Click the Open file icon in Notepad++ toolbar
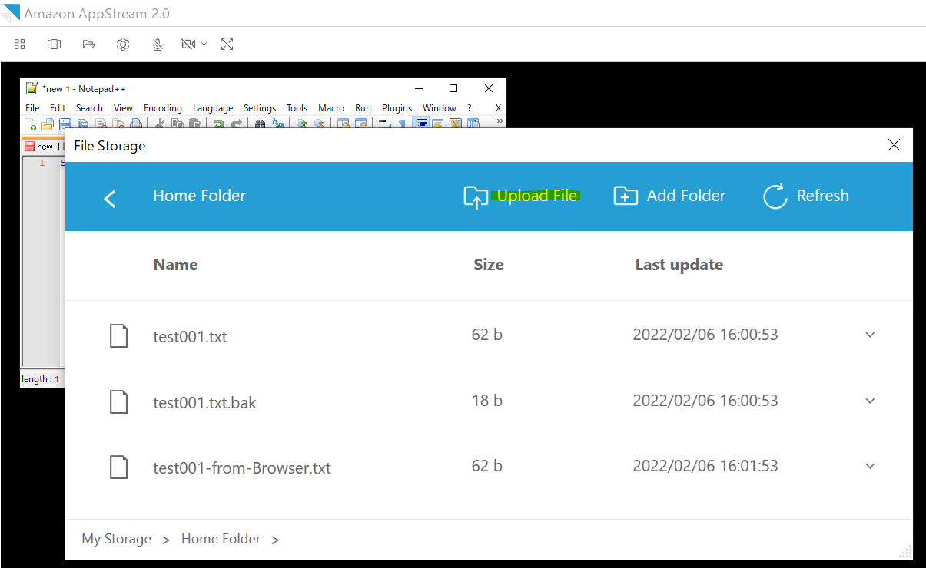Image resolution: width=926 pixels, height=568 pixels. tap(47, 124)
